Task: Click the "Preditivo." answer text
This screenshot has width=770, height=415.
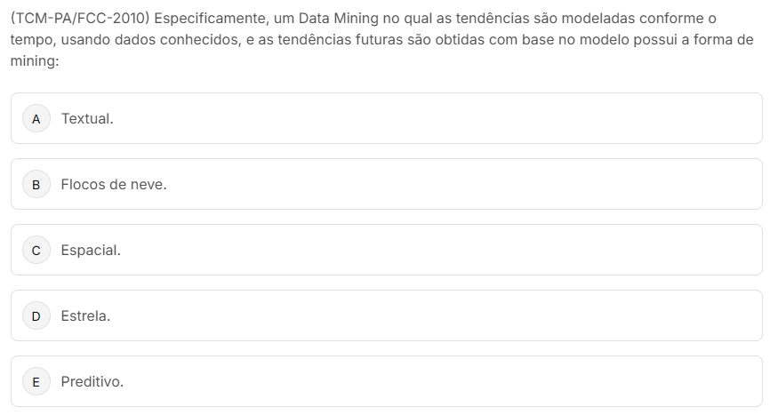Action: point(92,382)
